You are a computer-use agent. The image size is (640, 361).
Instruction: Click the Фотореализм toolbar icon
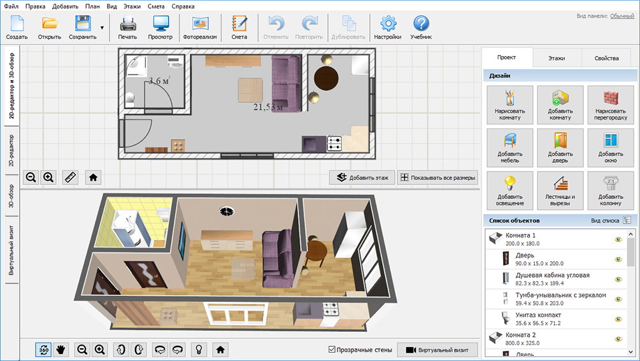click(200, 25)
